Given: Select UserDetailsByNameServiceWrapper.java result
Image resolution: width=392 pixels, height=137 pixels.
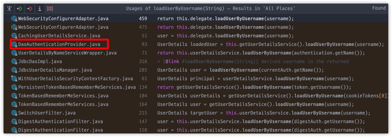Looking at the screenshot, I should [x=67, y=53].
